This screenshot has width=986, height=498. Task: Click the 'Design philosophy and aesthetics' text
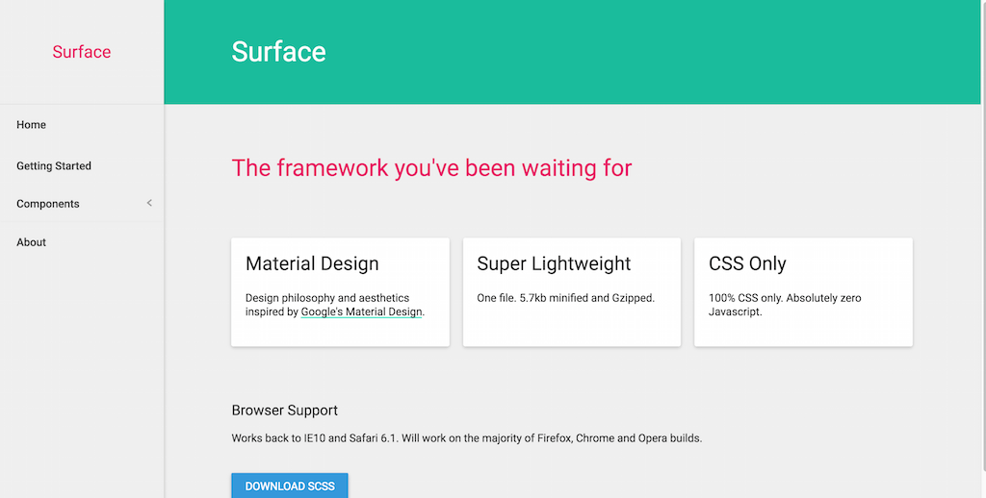click(327, 298)
